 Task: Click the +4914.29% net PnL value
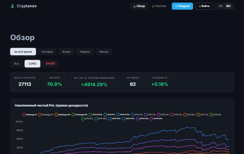(x=94, y=85)
